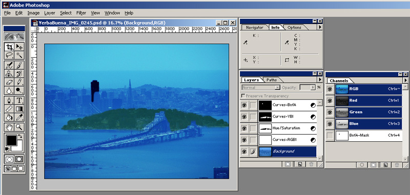
Task: Click the foreground color swatch
Action: pos(11,140)
